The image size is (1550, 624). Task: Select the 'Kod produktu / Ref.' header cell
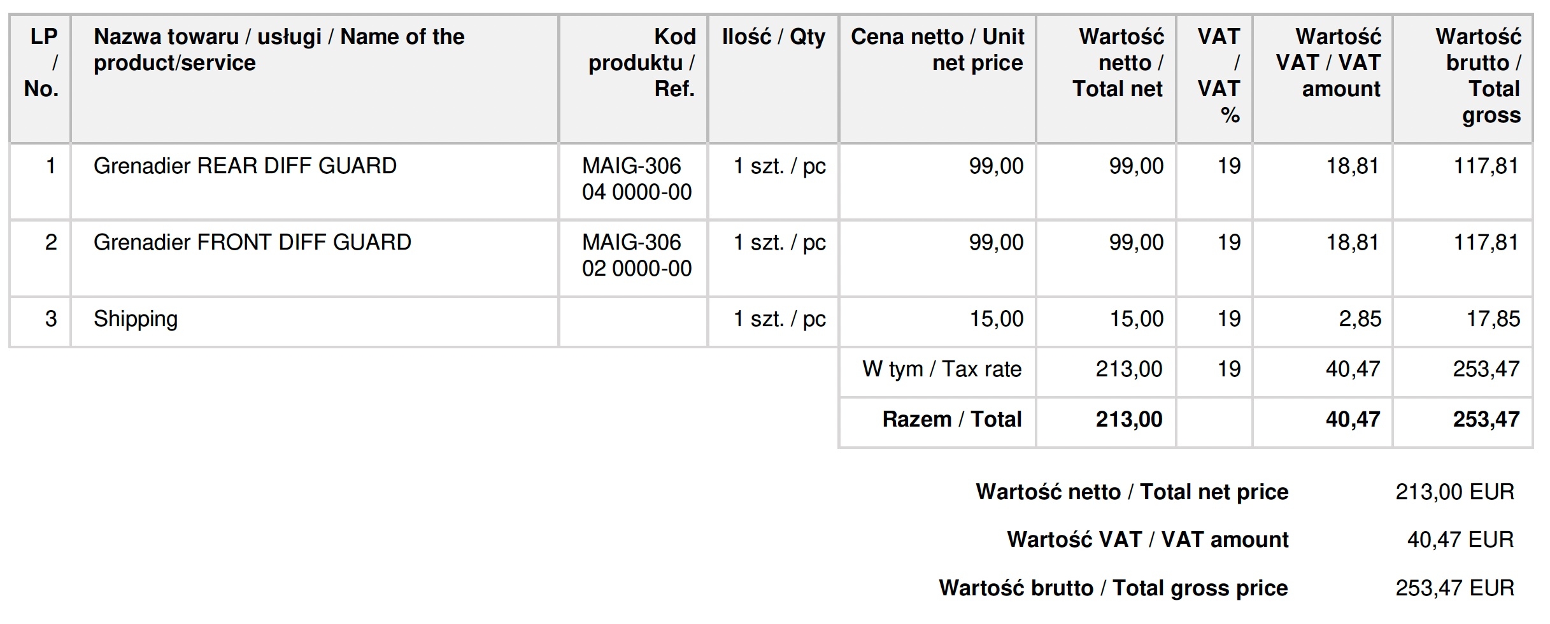point(641,62)
